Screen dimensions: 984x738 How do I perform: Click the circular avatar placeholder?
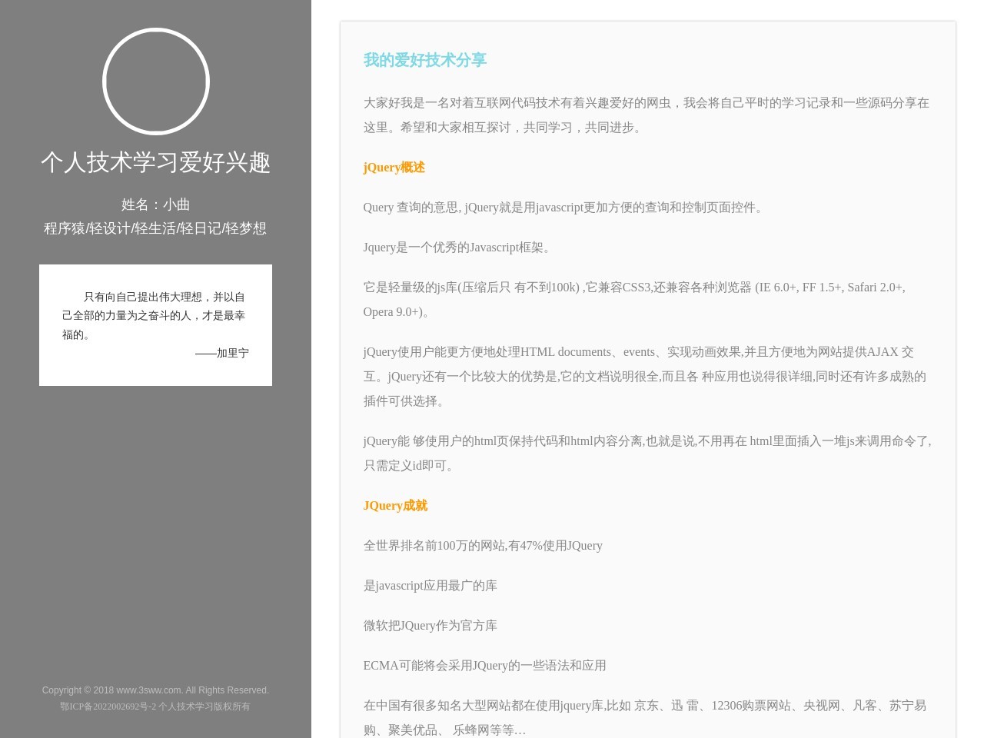click(x=155, y=81)
